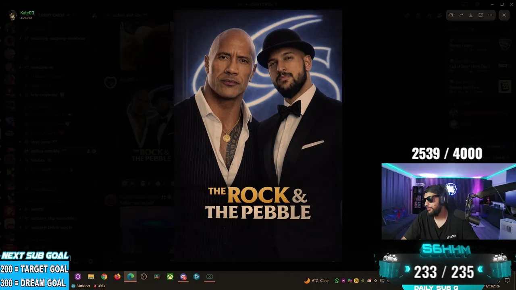Image resolution: width=516 pixels, height=290 pixels.
Task: Open the NVIDIA tray icon
Action: 363,281
